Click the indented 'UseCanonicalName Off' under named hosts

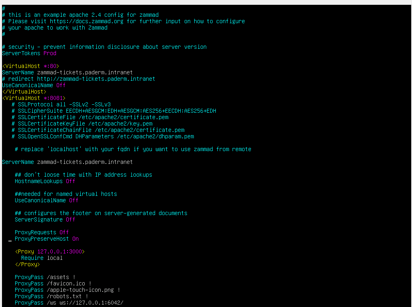pos(46,200)
